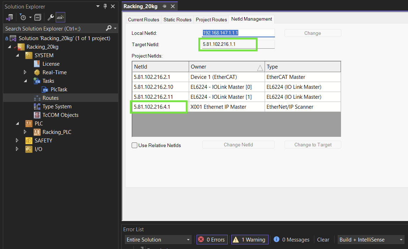The width and height of the screenshot is (408, 249).
Task: Open Solution Explorer window position dropdown arrow
Action: tap(98, 6)
